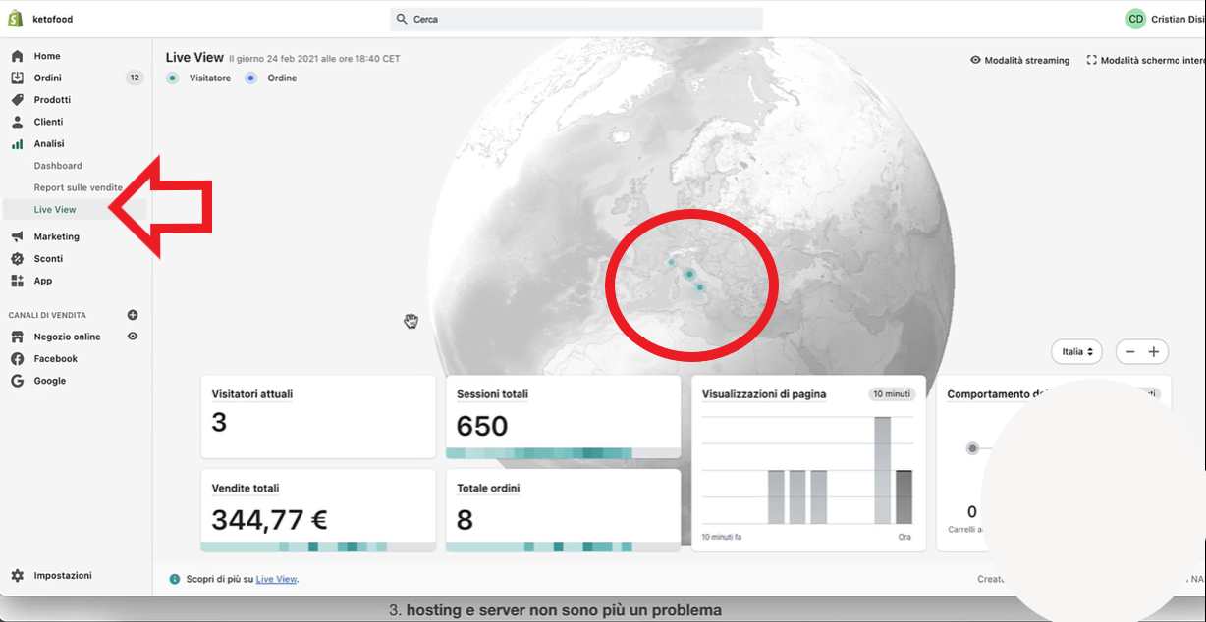This screenshot has width=1206, height=622.
Task: Click the Shopify bag logo icon
Action: (x=16, y=19)
